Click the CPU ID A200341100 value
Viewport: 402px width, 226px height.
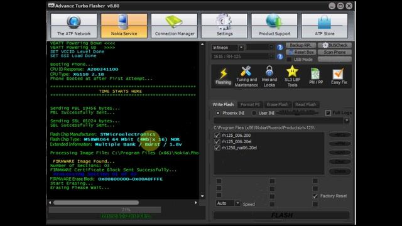(x=103, y=69)
